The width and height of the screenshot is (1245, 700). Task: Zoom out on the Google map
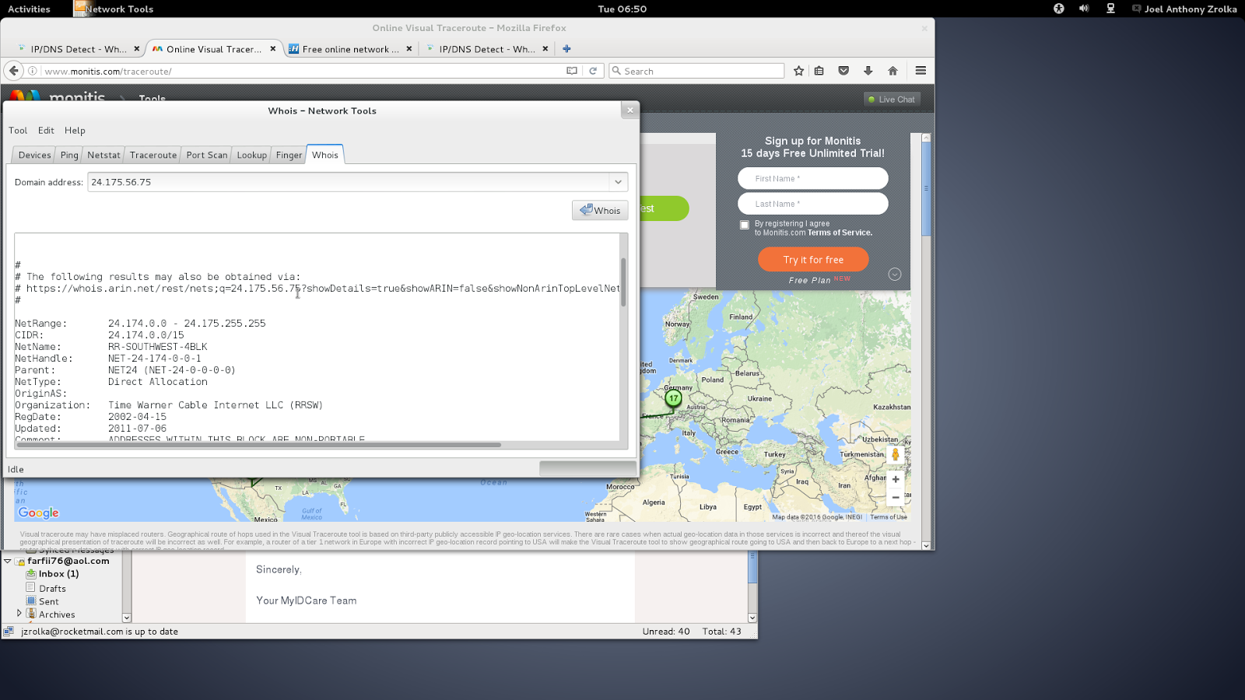click(896, 498)
